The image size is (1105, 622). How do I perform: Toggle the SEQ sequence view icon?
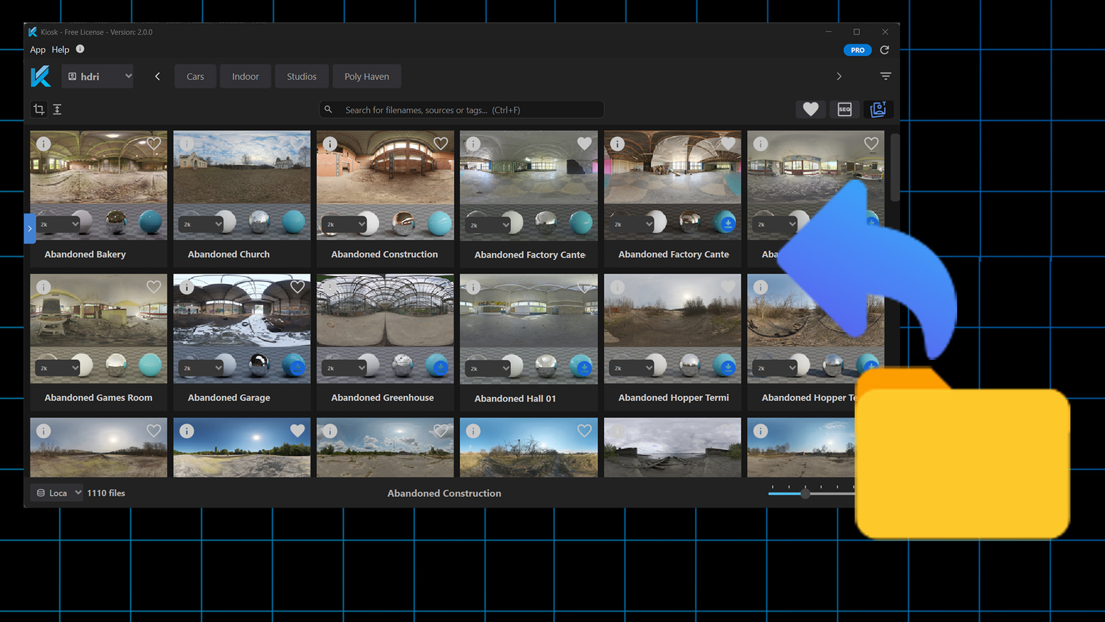[844, 109]
